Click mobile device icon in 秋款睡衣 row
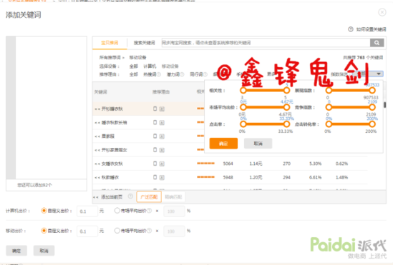Image resolution: width=393 pixels, height=265 pixels. 155,177
